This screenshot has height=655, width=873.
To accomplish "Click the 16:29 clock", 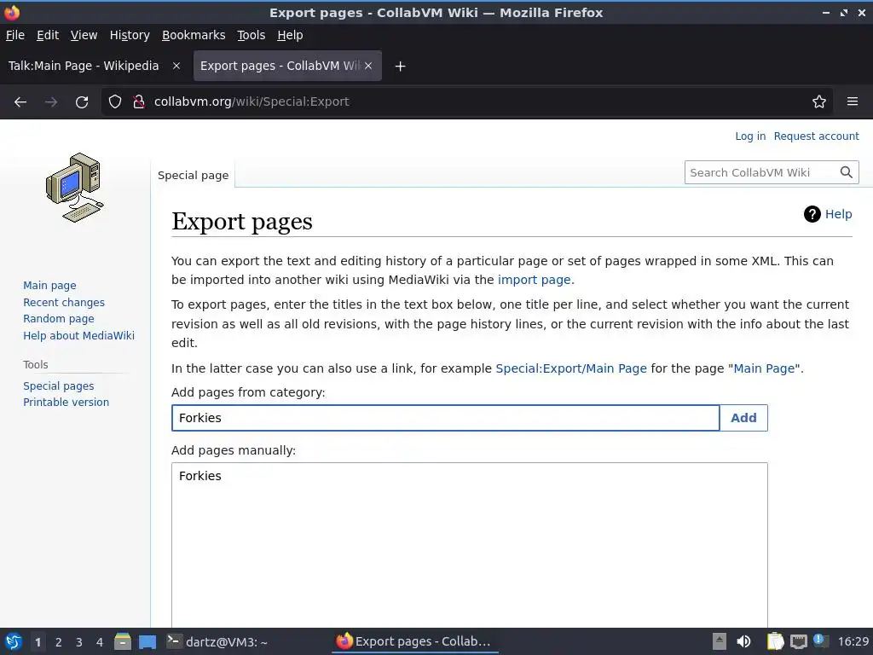I will click(853, 641).
